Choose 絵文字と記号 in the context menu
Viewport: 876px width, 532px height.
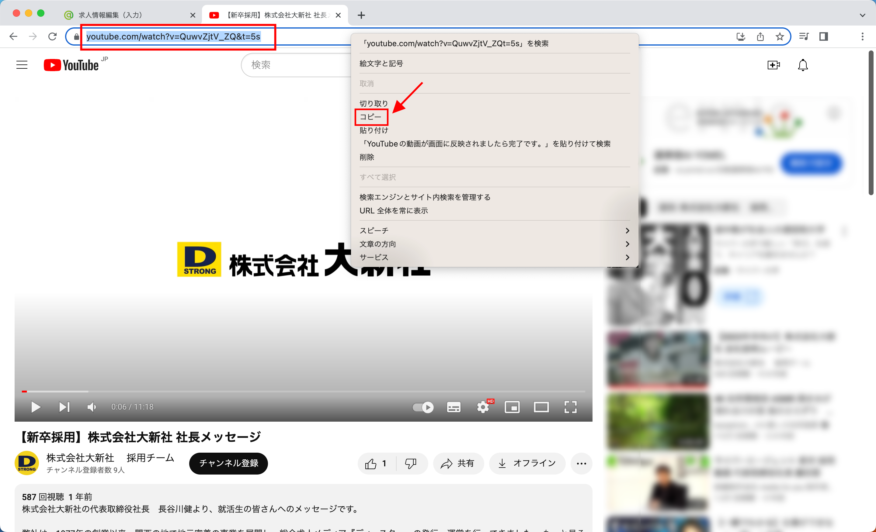(x=381, y=64)
